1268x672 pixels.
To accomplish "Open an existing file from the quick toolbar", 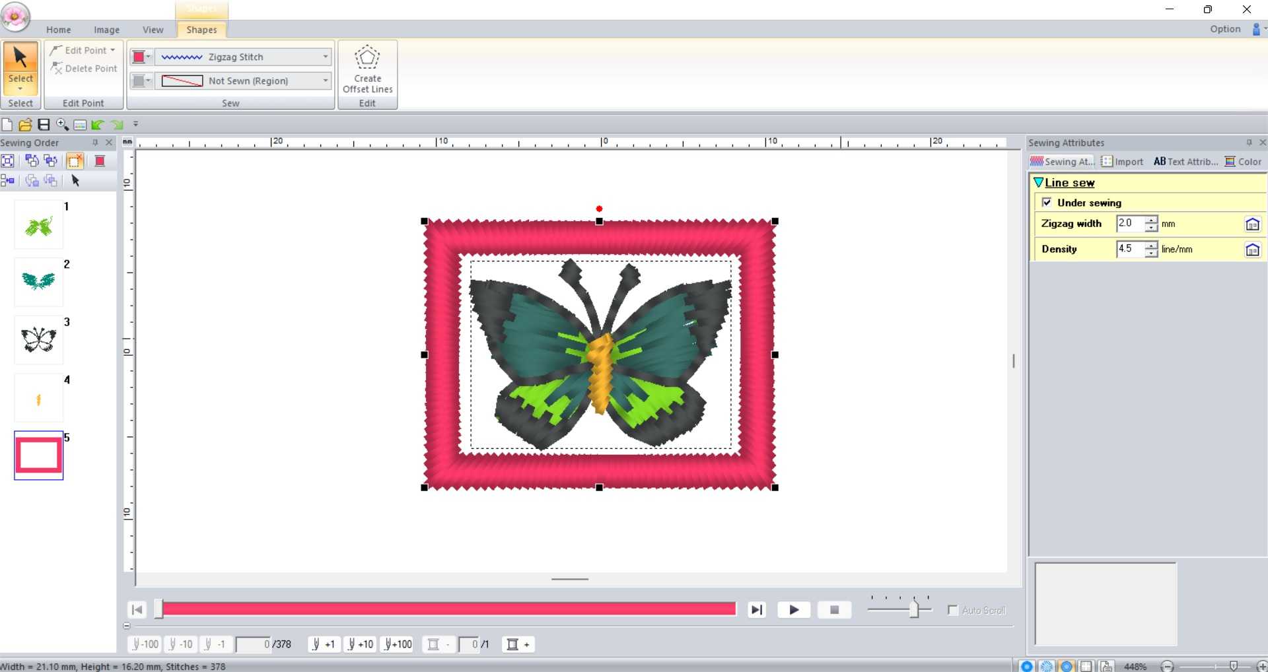I will 25,124.
